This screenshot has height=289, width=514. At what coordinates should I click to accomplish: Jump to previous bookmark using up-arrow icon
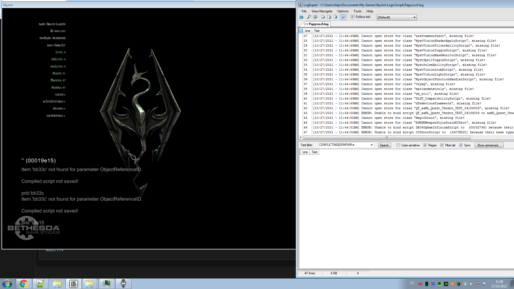point(329,17)
